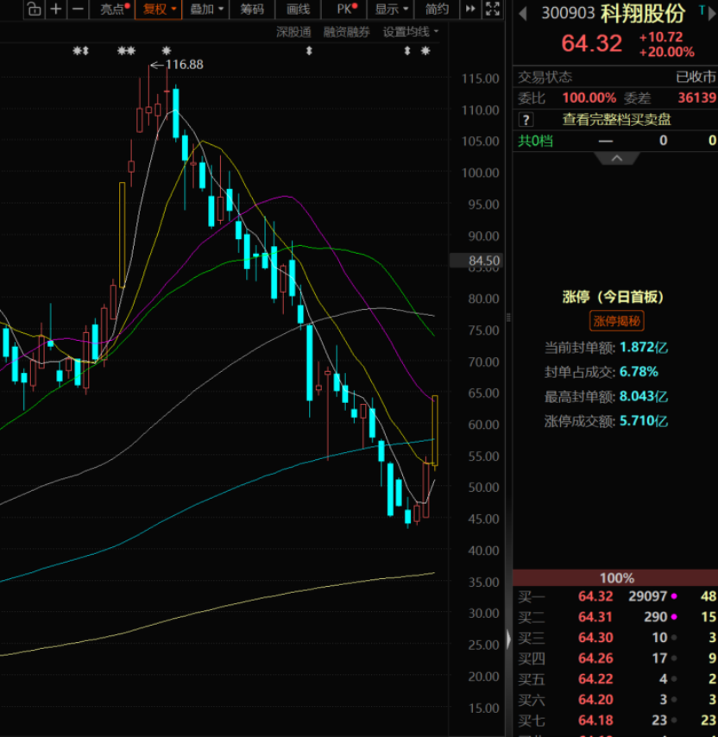The height and width of the screenshot is (737, 718).
Task: Click the latest yellow limit-up candlestick
Action: 435,431
